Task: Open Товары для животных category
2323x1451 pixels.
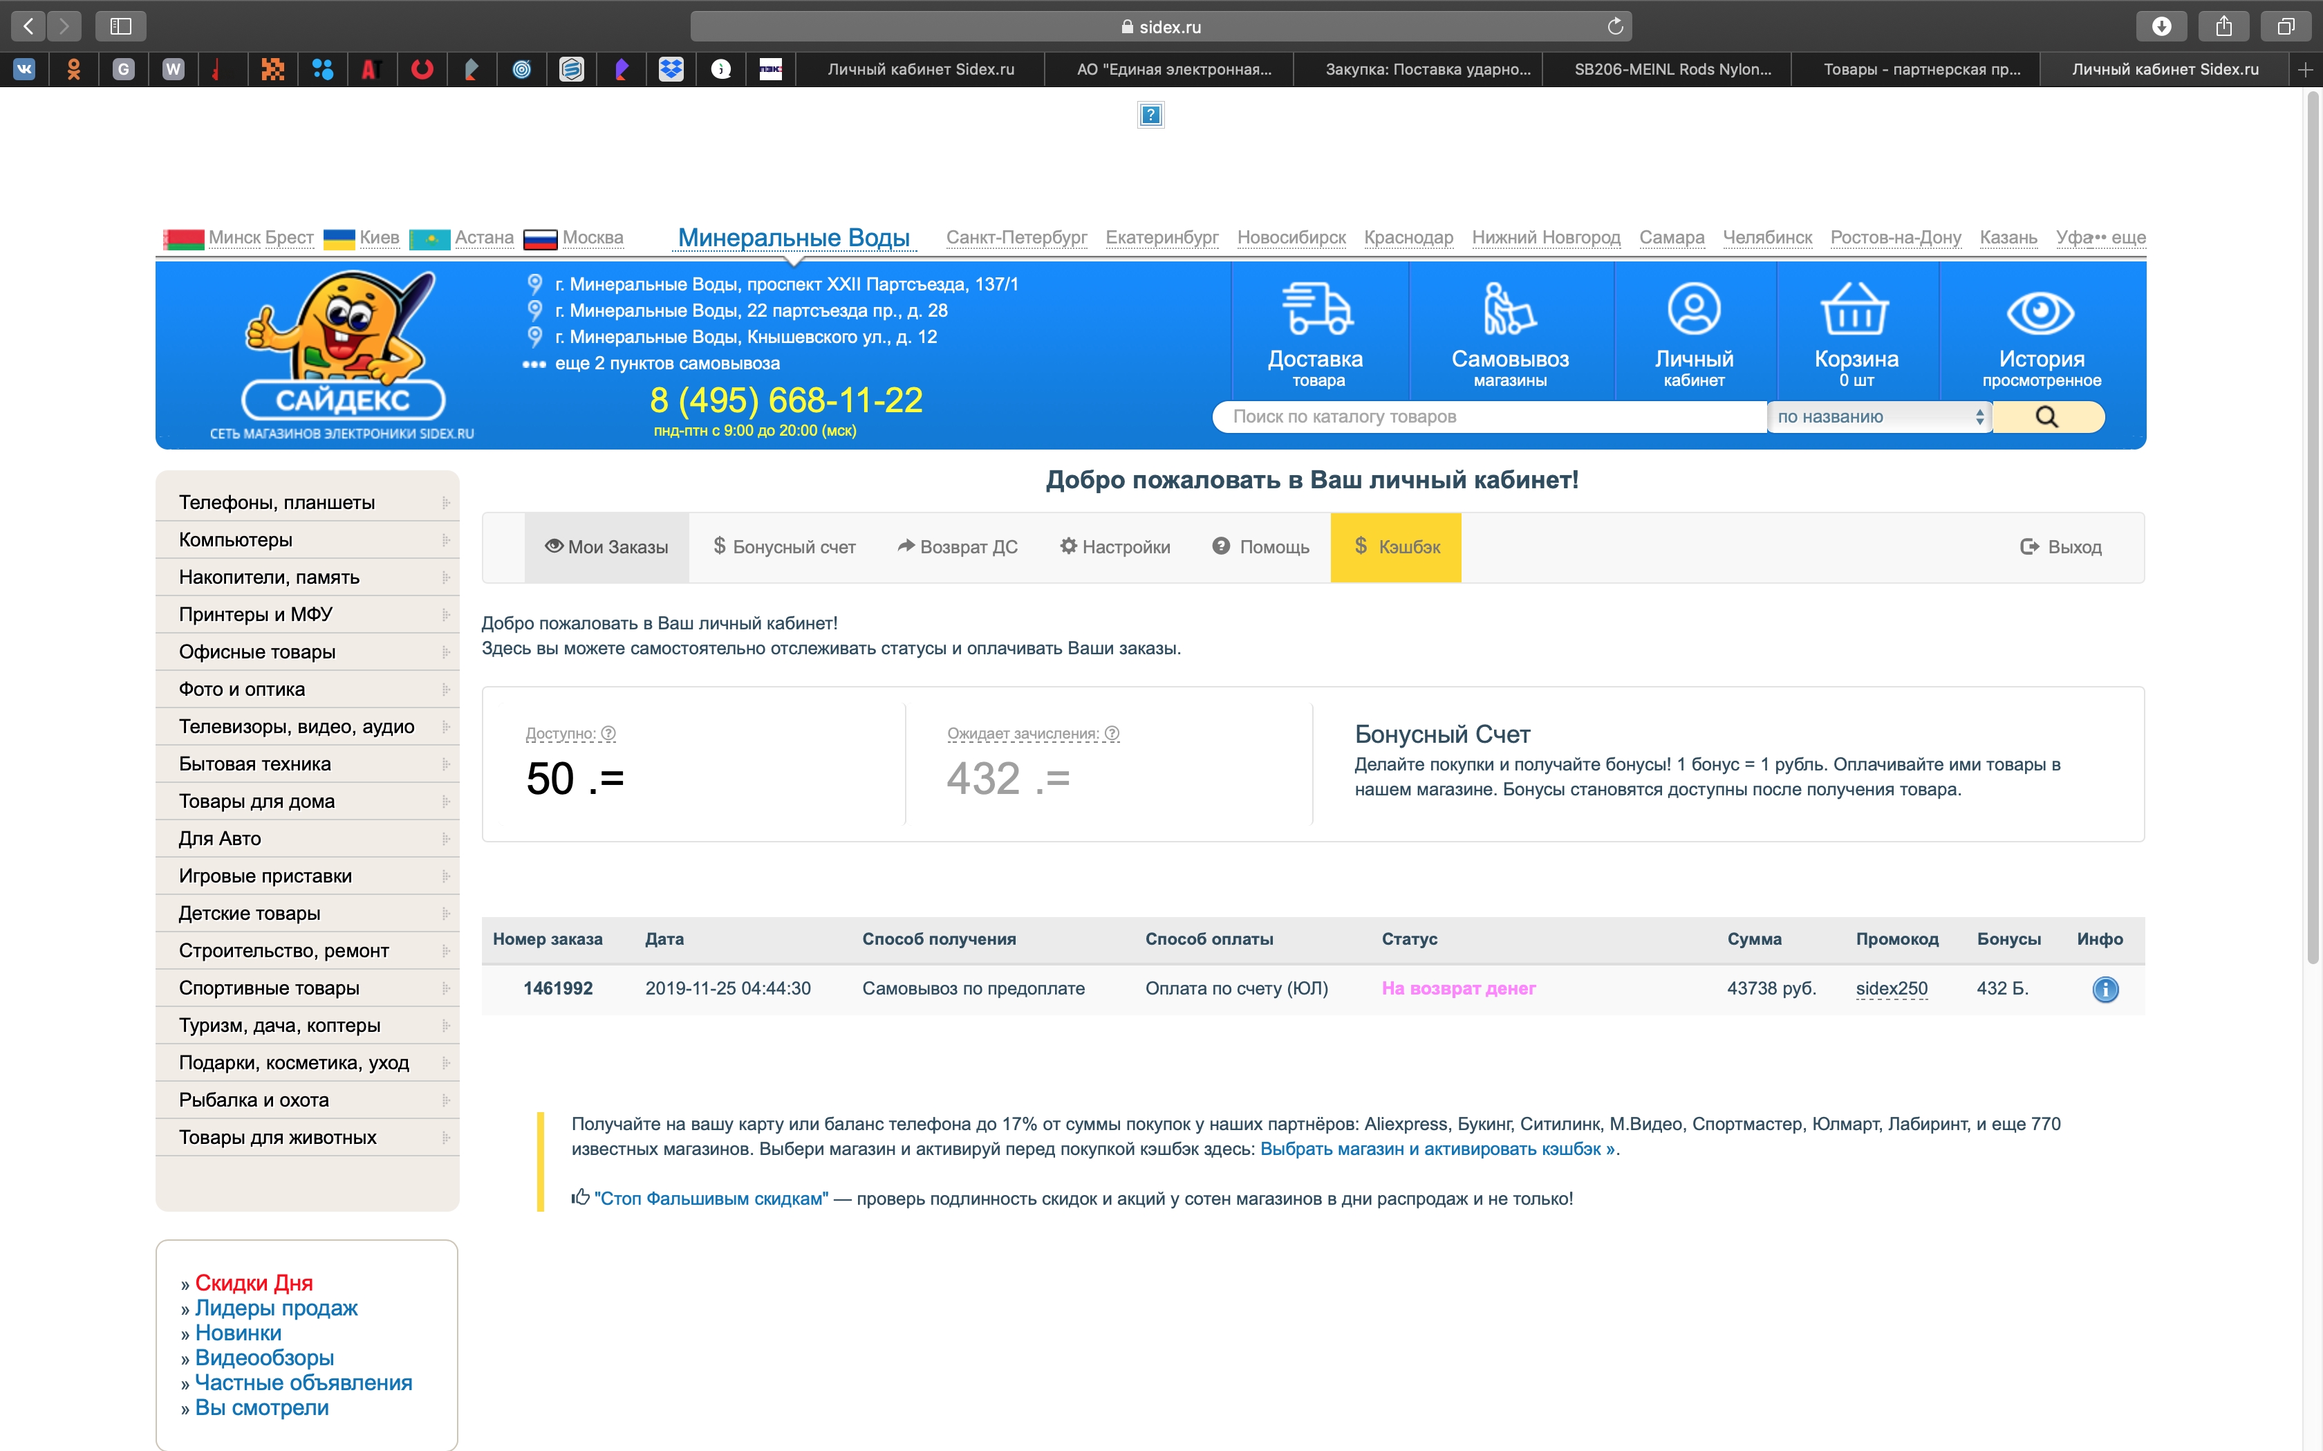Action: tap(307, 1137)
